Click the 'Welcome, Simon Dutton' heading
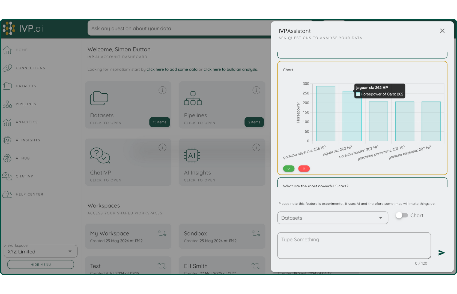This screenshot has width=457, height=294. click(x=119, y=49)
